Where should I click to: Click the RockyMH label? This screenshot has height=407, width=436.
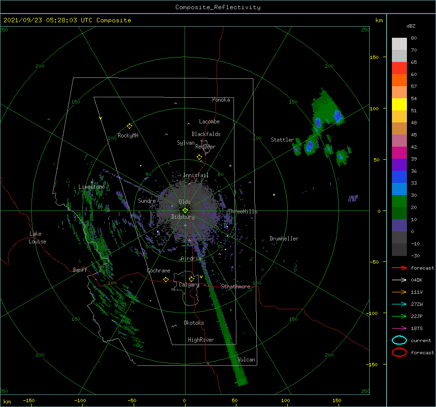click(x=128, y=136)
